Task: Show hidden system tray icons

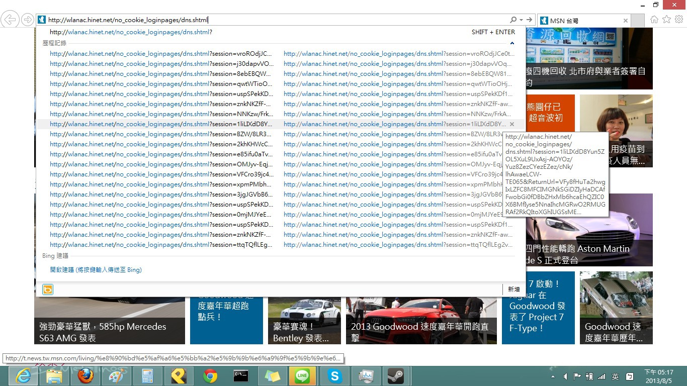Action: click(x=553, y=376)
